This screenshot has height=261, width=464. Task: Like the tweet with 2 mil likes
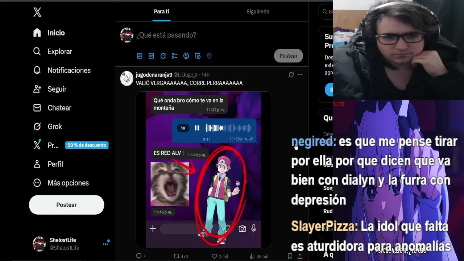pyautogui.click(x=220, y=256)
